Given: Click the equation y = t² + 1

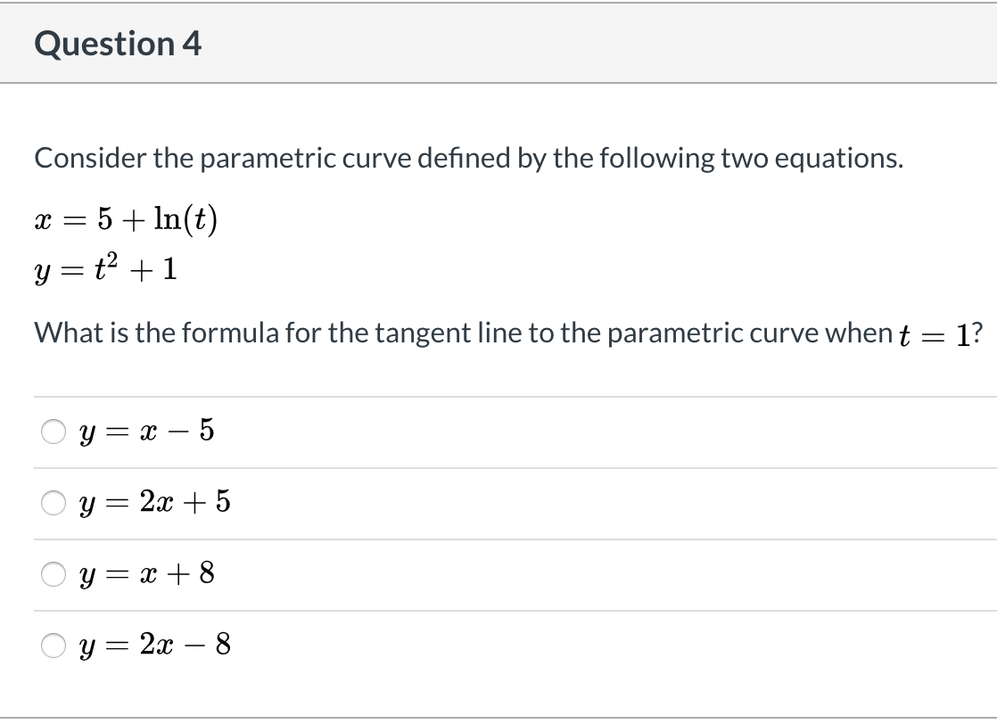Looking at the screenshot, I should [x=105, y=267].
